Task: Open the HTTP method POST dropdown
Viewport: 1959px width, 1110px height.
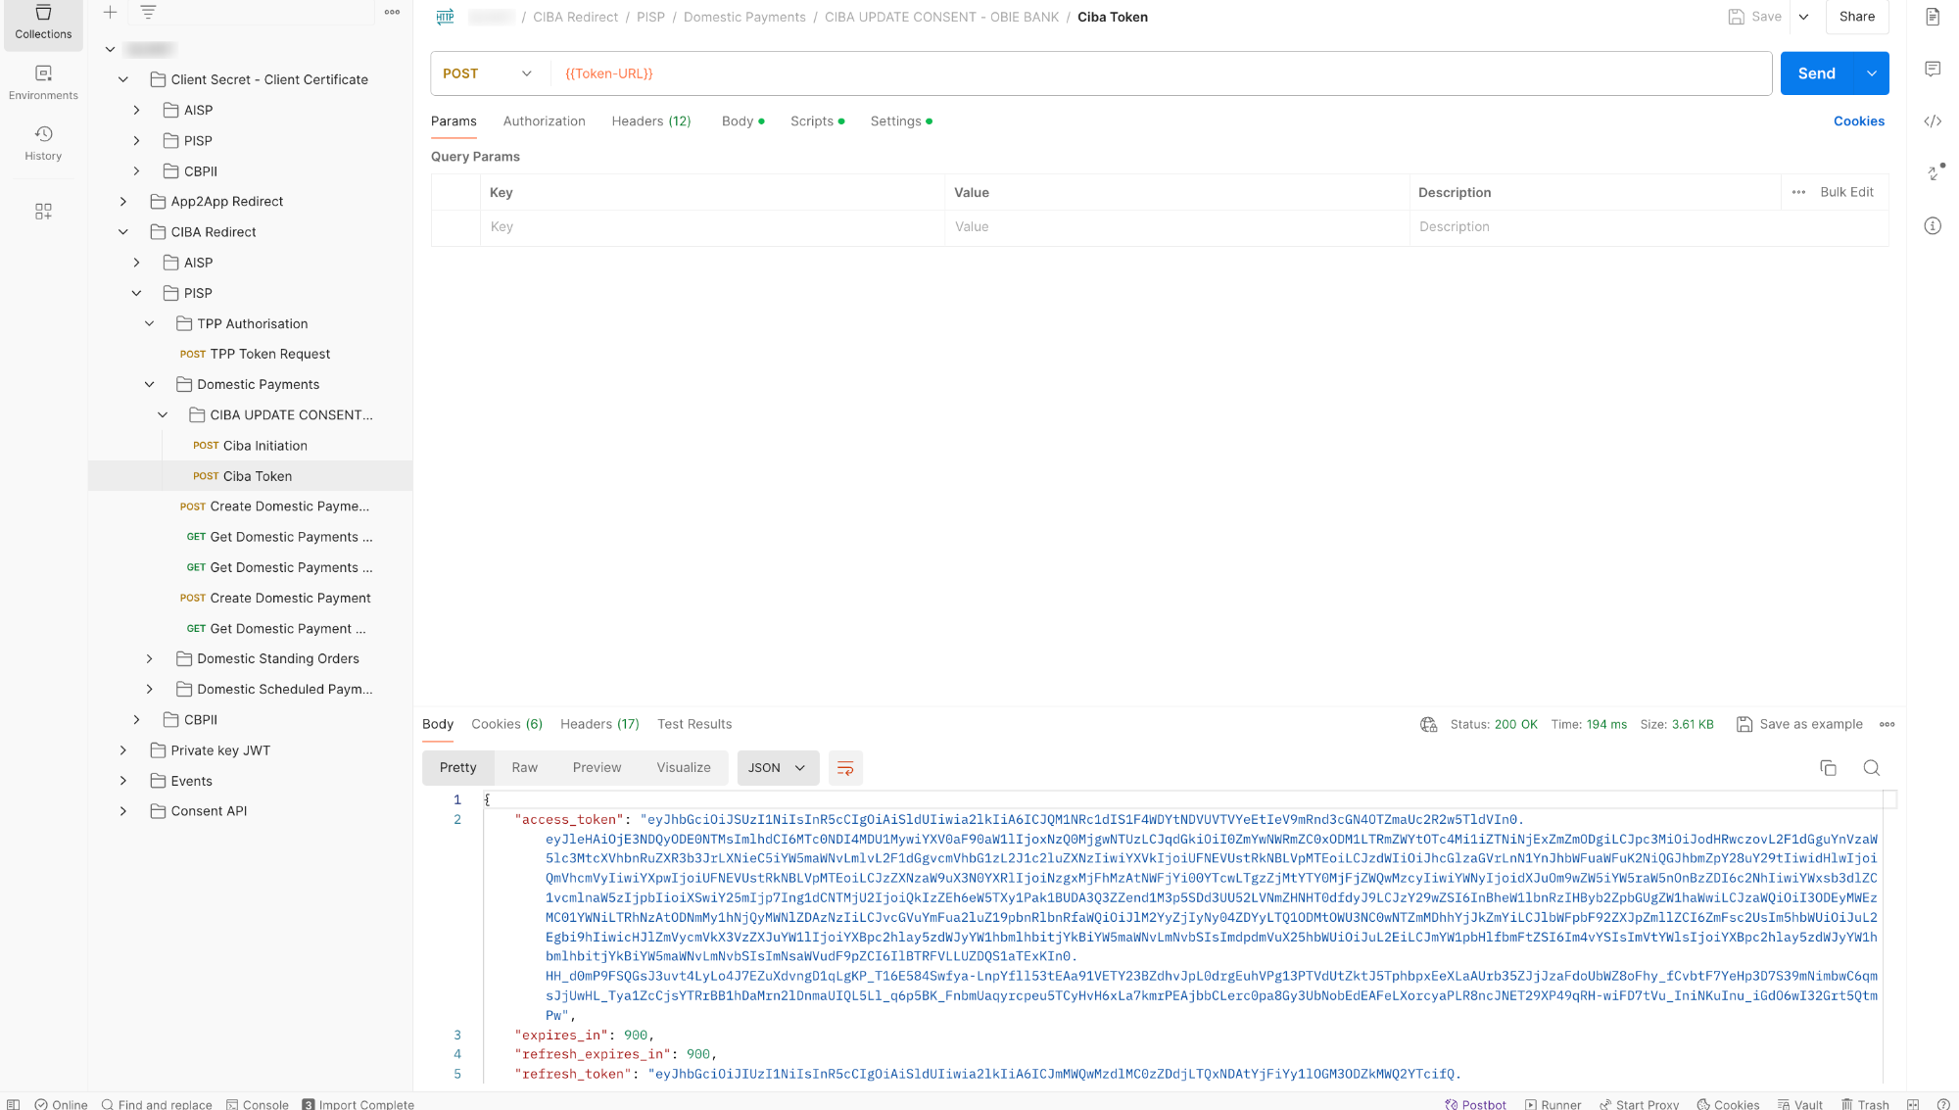Action: [487, 73]
